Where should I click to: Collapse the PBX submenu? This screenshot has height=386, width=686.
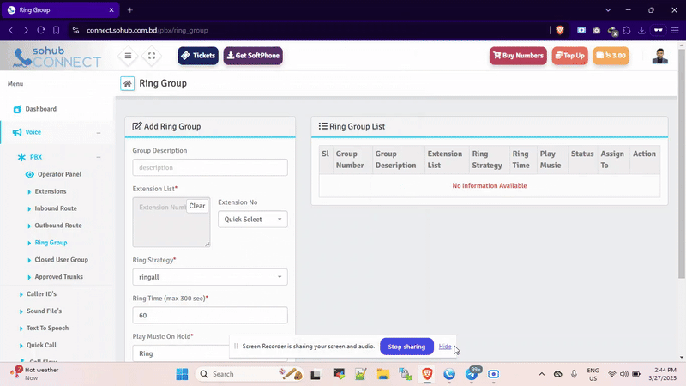pos(99,157)
